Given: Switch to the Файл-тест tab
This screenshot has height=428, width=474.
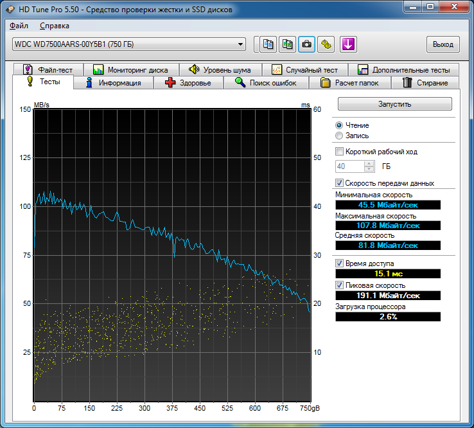Looking at the screenshot, I should [48, 70].
